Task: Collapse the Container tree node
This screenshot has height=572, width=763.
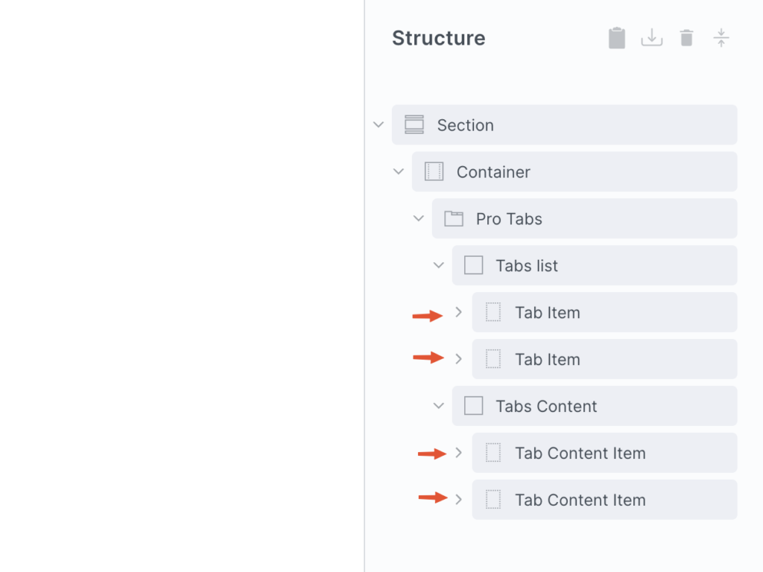Action: point(399,172)
